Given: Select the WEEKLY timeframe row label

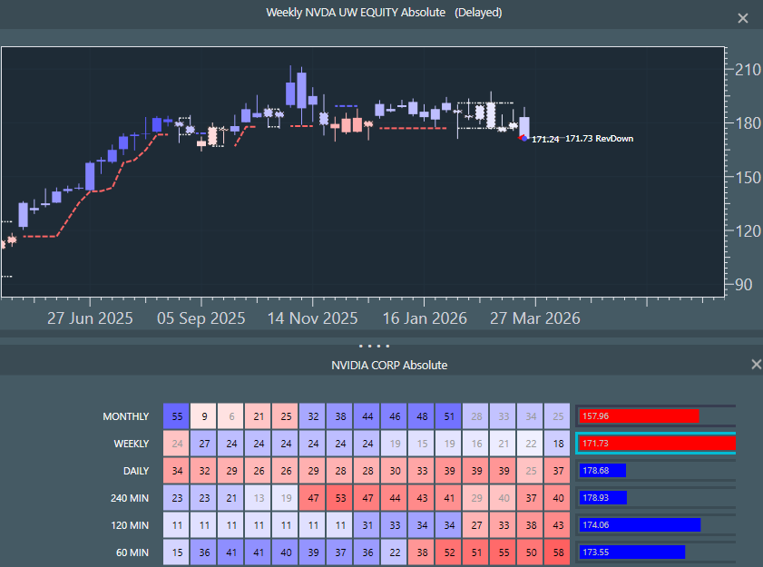Looking at the screenshot, I should point(131,444).
